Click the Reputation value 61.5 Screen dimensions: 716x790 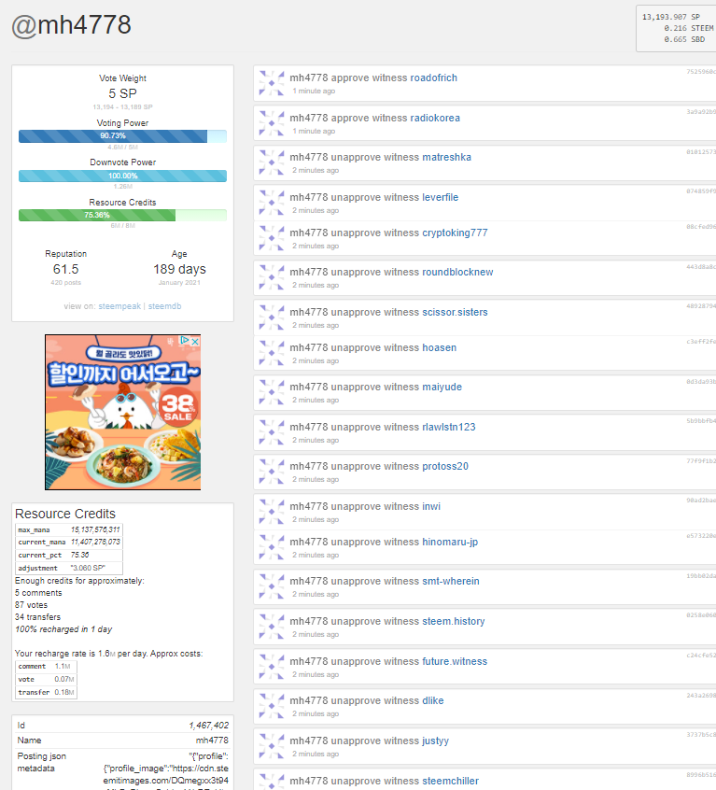coord(66,270)
